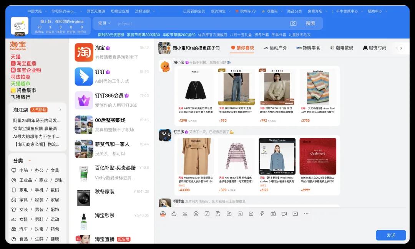Image resolution: width=415 pixels, height=249 pixels.
Task: Select the scissors screenshot tool
Action: [x=185, y=214]
